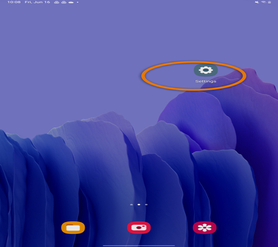Tap the solid cloud notification icon

(x=71, y=2)
